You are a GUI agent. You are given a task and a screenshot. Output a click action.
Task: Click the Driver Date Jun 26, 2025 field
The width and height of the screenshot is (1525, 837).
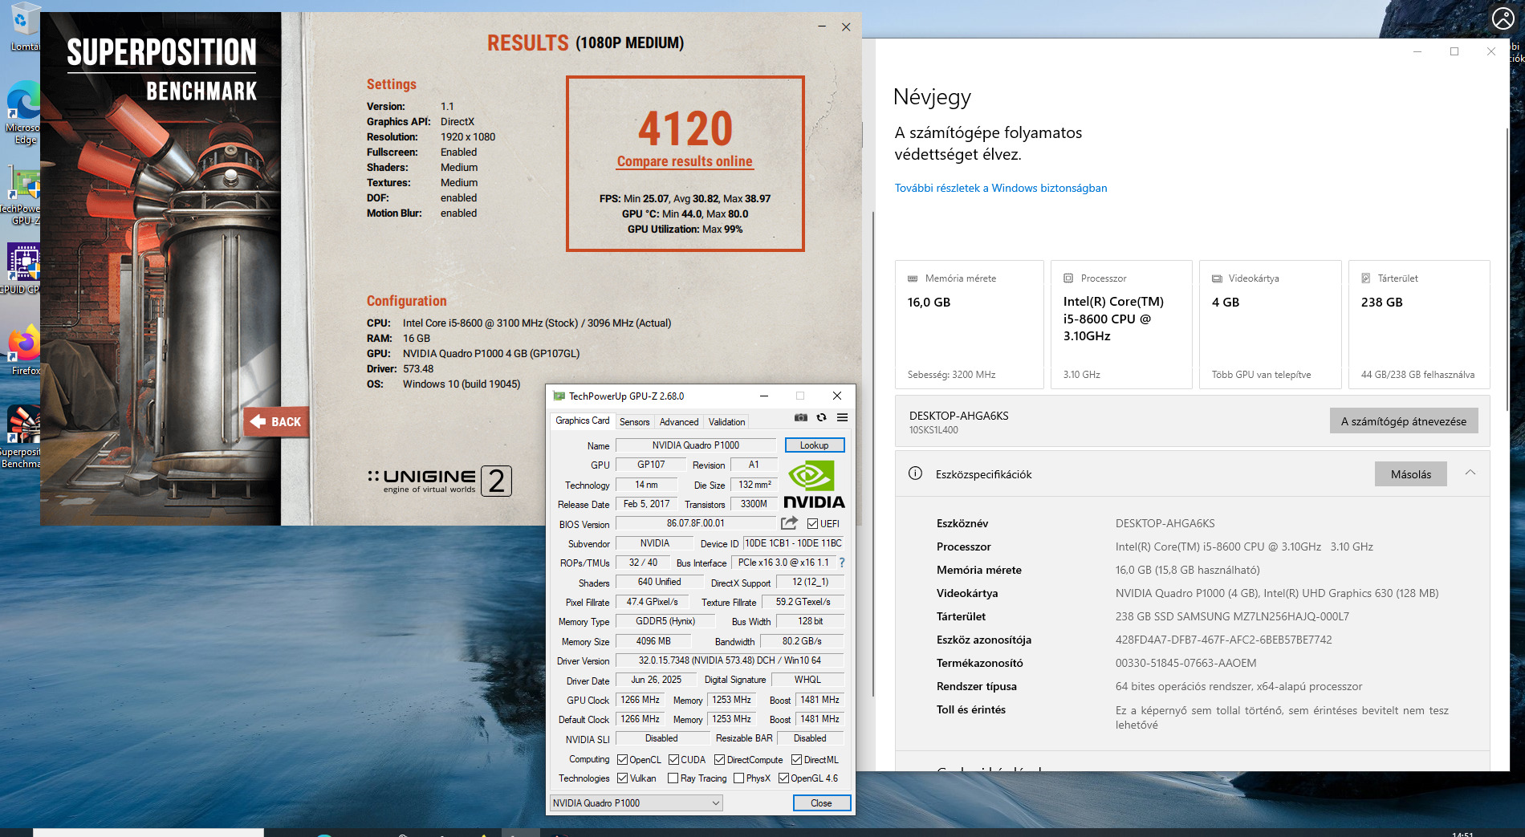(656, 680)
